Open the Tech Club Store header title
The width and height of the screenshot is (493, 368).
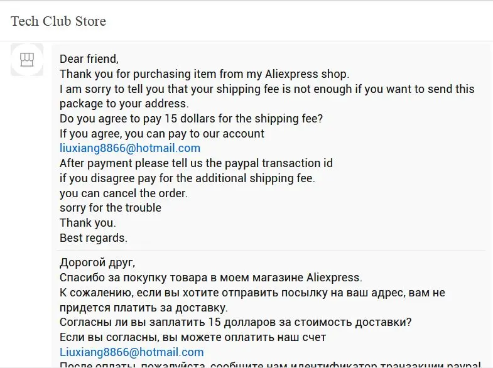58,21
